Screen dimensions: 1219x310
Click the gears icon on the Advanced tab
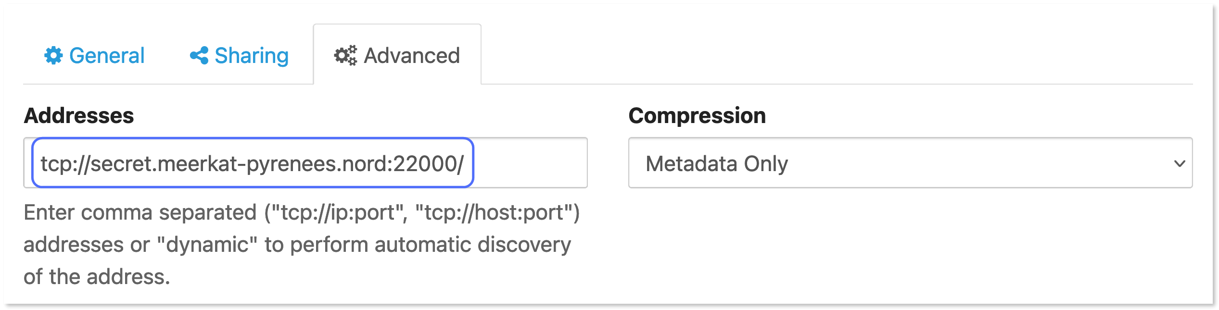(x=345, y=55)
